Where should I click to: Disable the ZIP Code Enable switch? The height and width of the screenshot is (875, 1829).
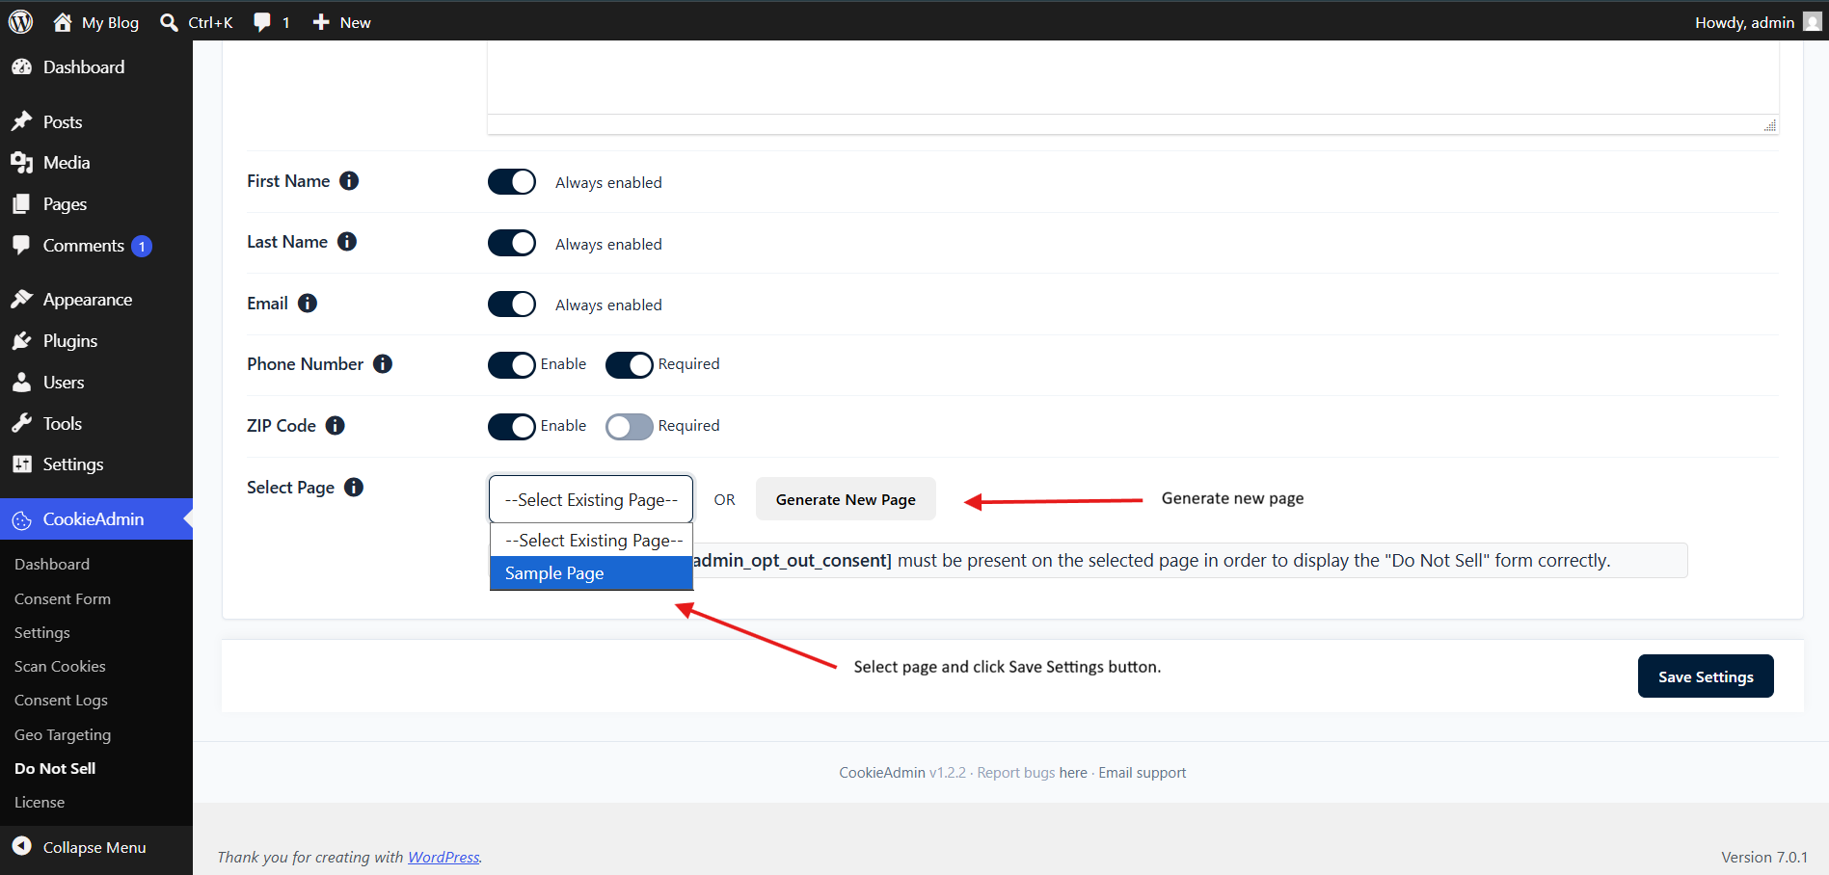512,427
